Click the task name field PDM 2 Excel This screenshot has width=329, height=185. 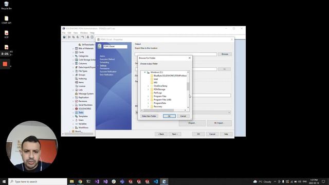coord(115,46)
